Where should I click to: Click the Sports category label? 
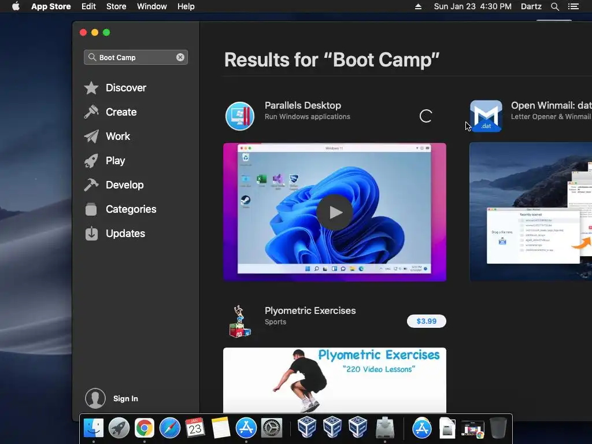pyautogui.click(x=275, y=322)
